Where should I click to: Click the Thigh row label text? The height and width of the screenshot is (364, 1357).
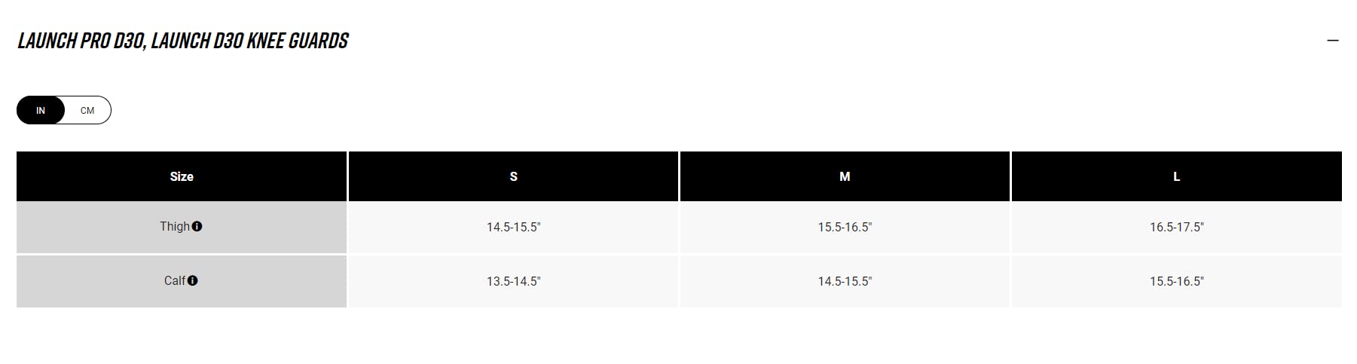click(x=174, y=226)
